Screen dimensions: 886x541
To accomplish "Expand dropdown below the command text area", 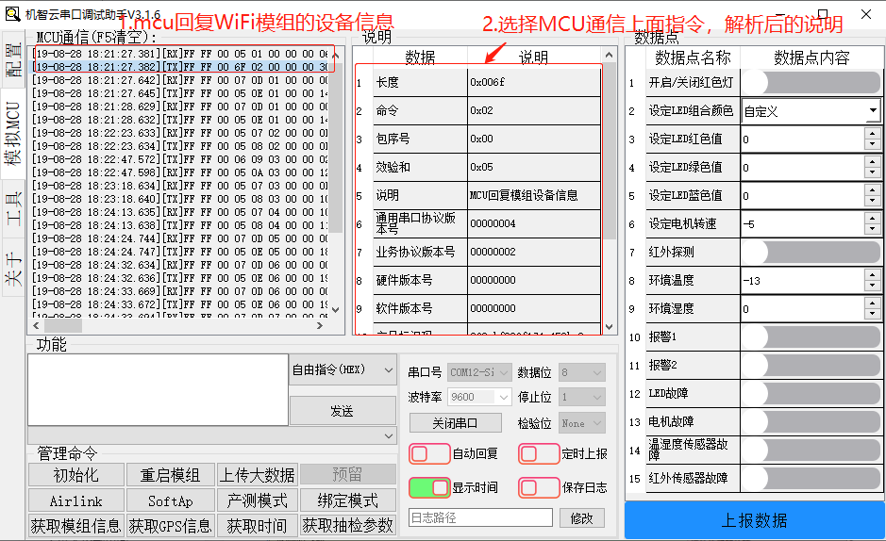I will [x=212, y=436].
